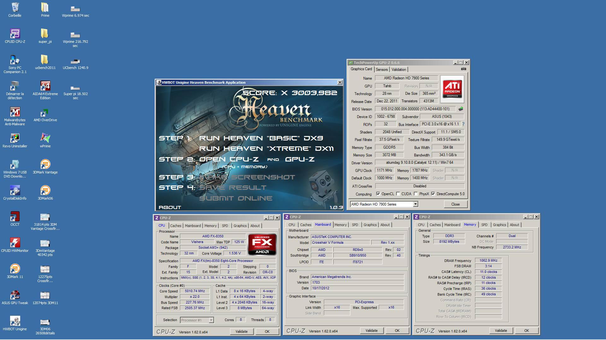The height and width of the screenshot is (340, 606).
Task: Click GPU-Z screenshot camera icon
Action: [x=463, y=69]
